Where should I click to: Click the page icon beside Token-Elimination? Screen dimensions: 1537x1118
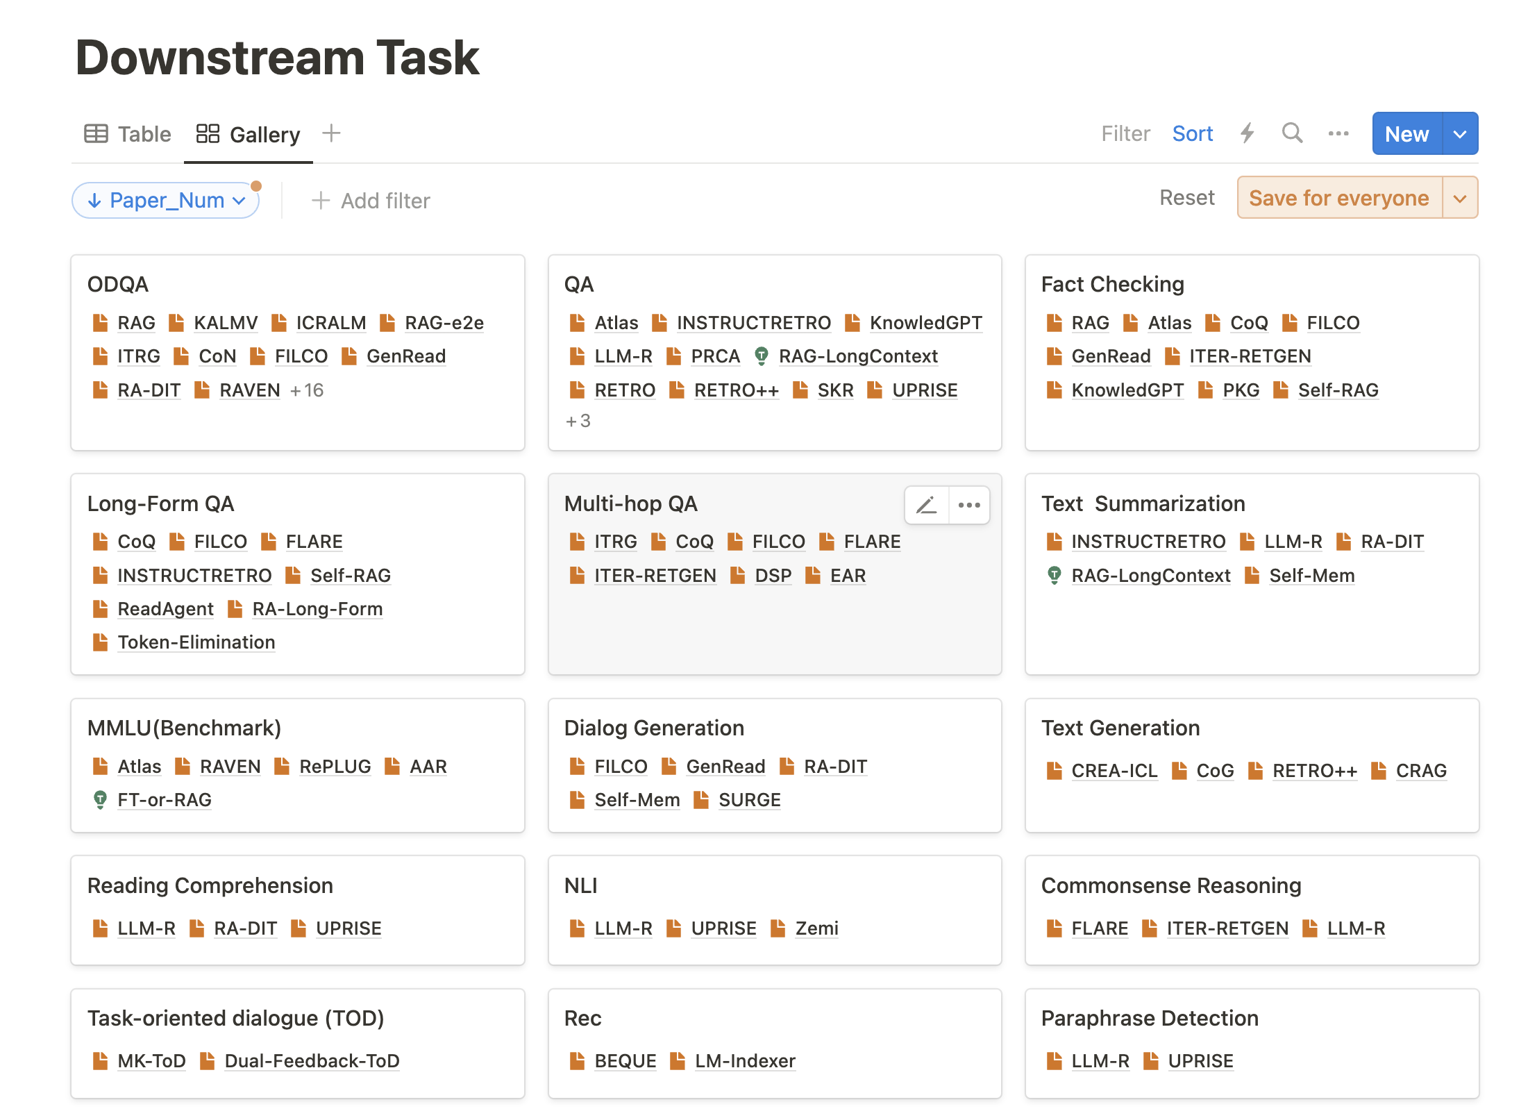[x=100, y=642]
